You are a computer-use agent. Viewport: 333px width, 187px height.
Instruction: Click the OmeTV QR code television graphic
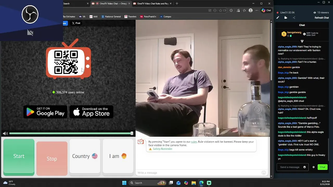click(68, 59)
